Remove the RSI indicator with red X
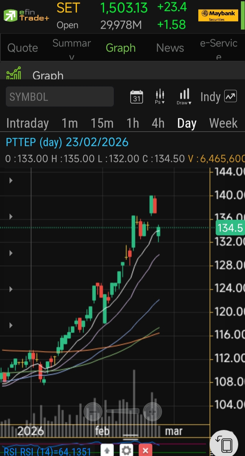Viewport: 245px width, 456px height. pyautogui.click(x=146, y=451)
